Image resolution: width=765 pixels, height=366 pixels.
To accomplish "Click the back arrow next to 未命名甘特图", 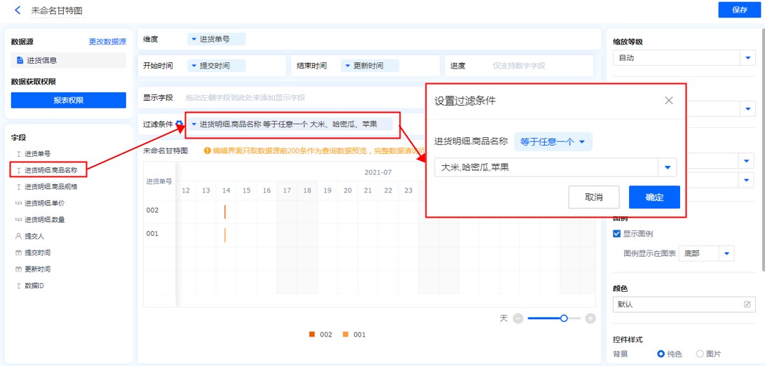I will (x=18, y=10).
